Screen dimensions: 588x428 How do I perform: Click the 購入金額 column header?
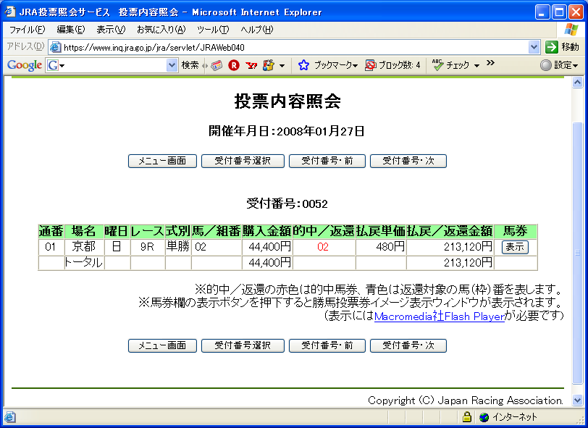point(267,231)
